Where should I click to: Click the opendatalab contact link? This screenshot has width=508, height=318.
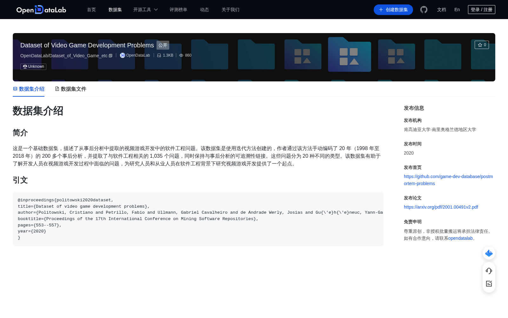point(460,238)
